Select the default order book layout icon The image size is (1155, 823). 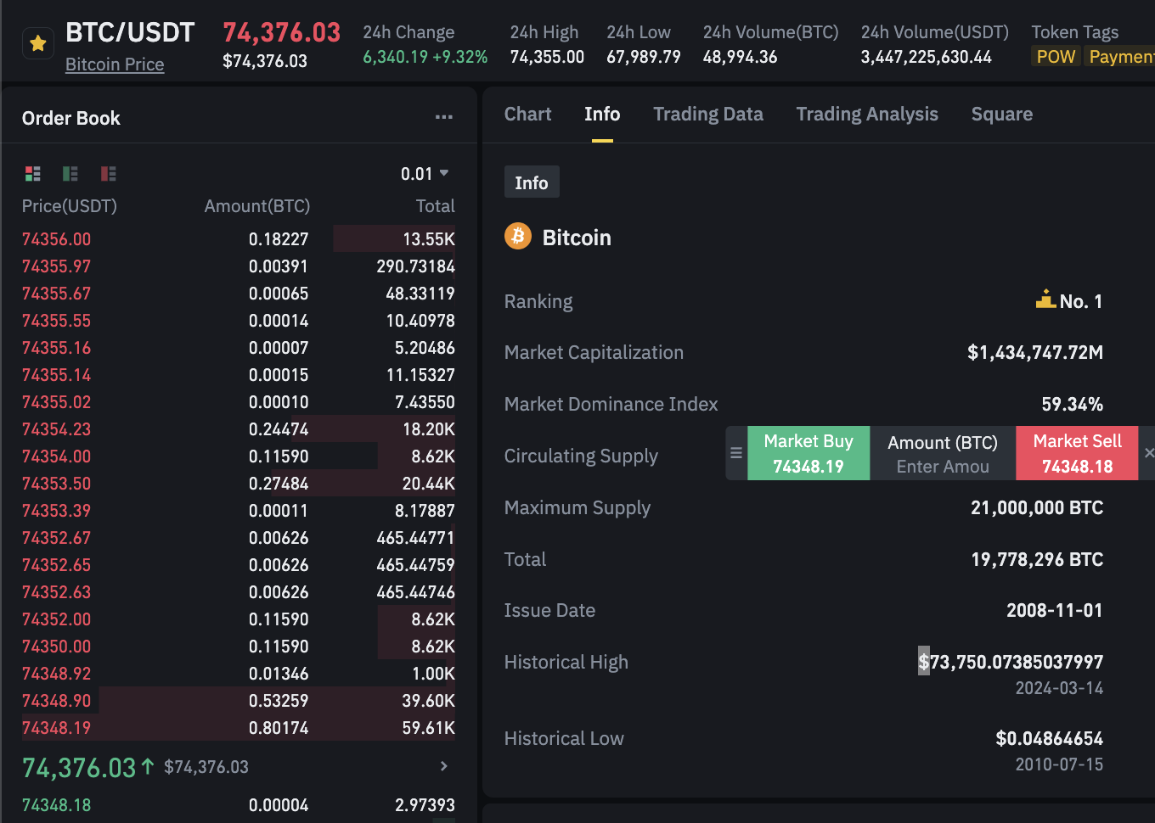pos(32,173)
